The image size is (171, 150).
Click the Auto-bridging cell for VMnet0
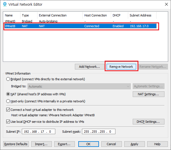[48, 21]
